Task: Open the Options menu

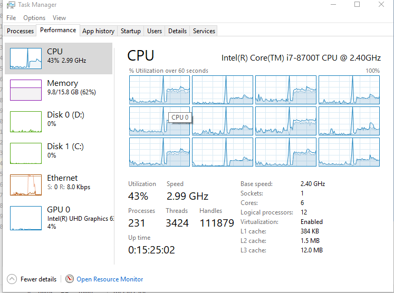Action: tap(34, 18)
